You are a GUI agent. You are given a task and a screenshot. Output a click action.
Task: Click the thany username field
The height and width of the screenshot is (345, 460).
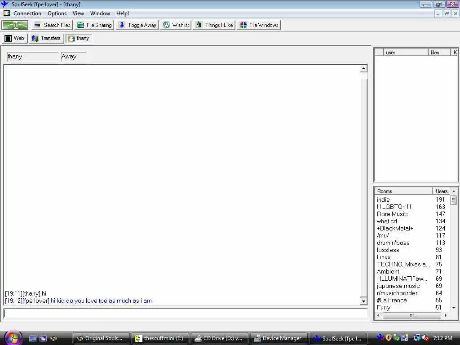pos(32,57)
